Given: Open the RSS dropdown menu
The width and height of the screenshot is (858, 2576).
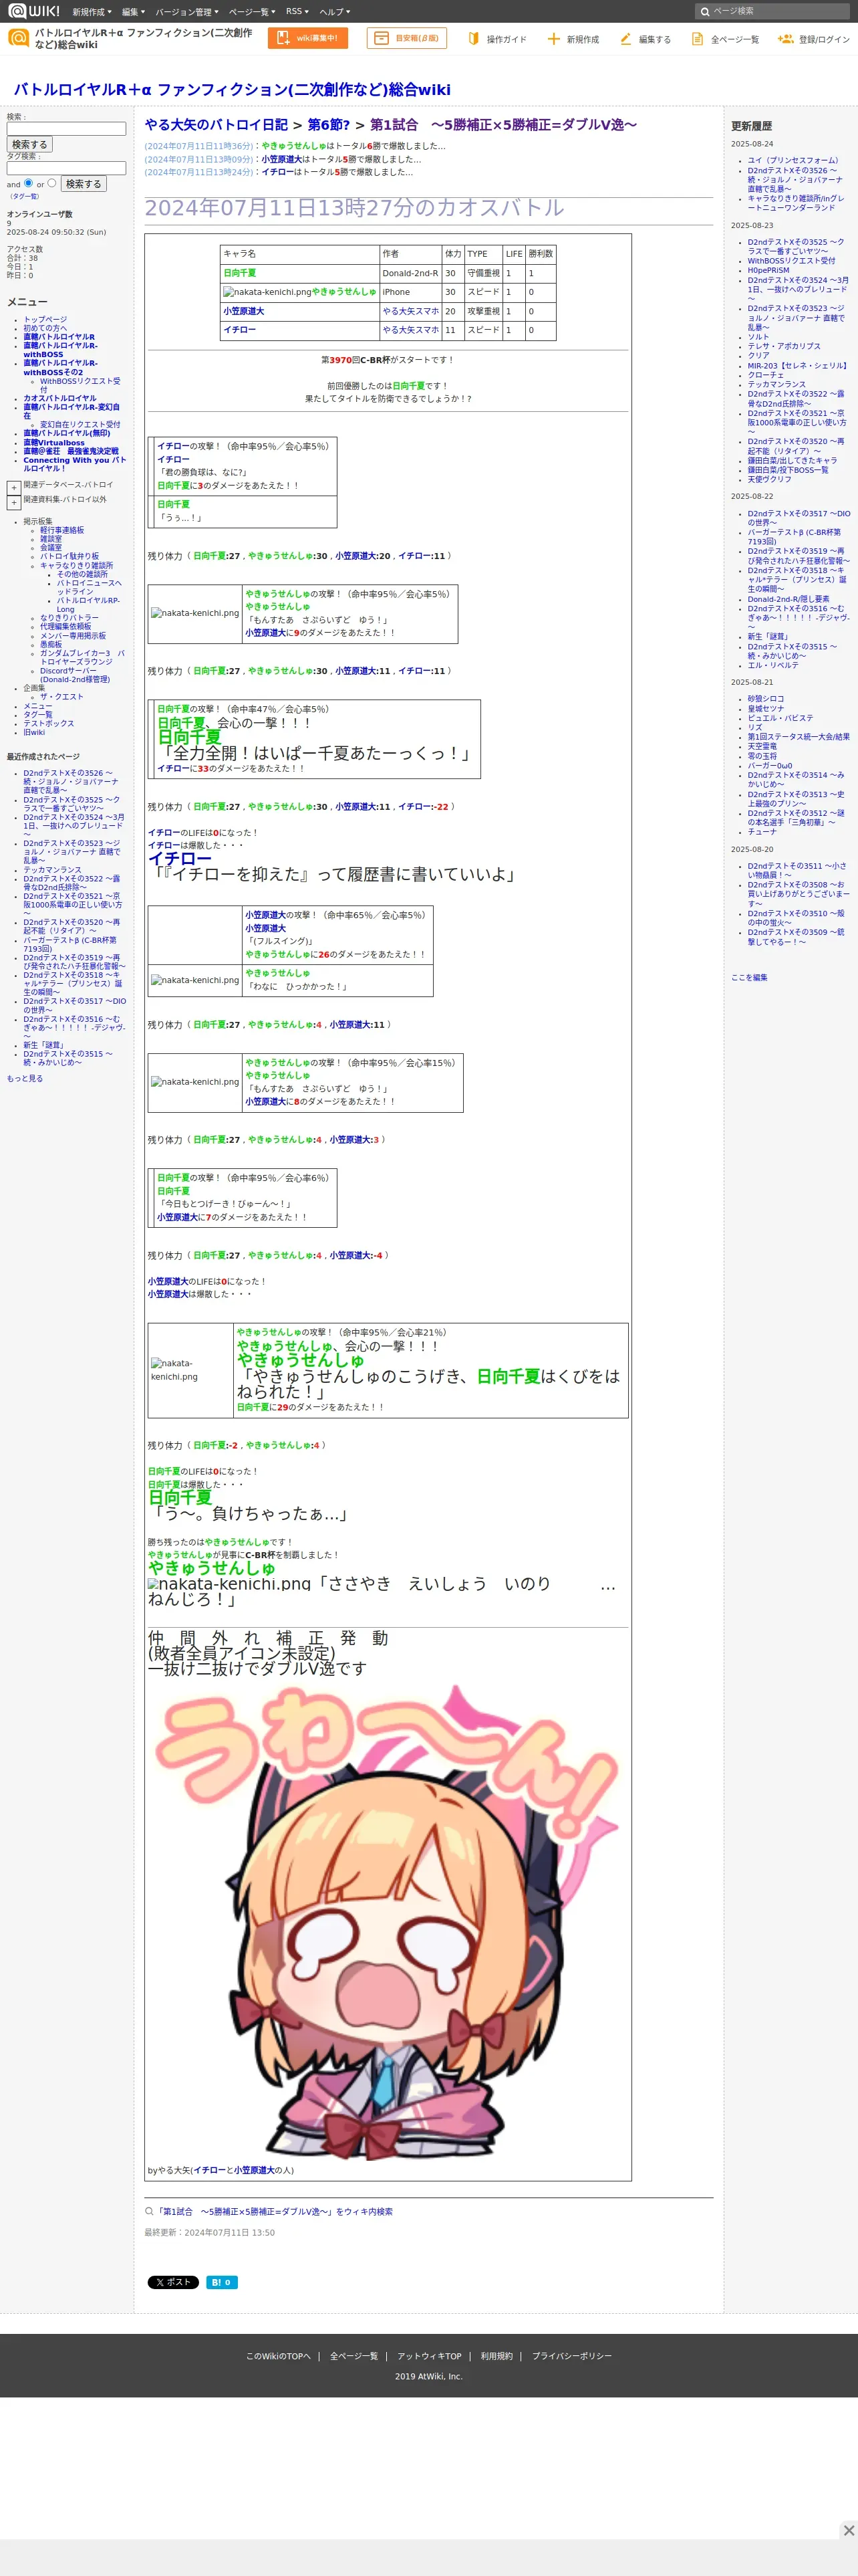Looking at the screenshot, I should pyautogui.click(x=297, y=12).
